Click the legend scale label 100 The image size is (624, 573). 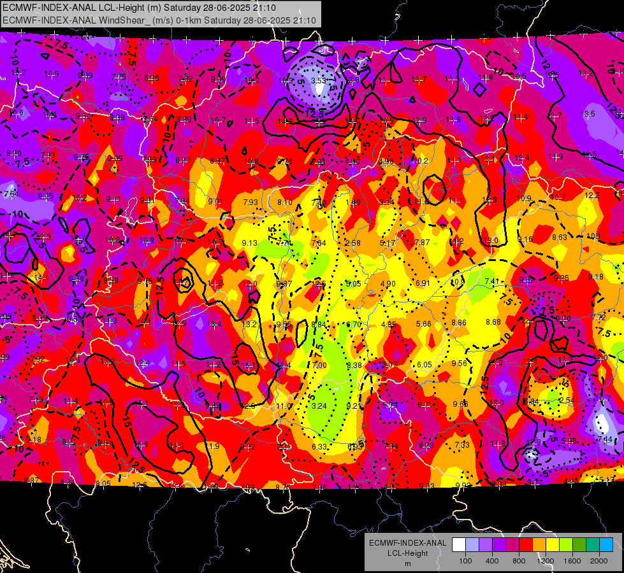(465, 561)
